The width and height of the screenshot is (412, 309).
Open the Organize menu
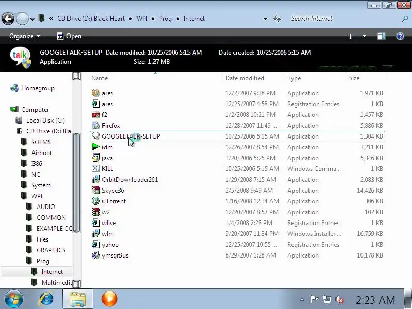tap(25, 36)
